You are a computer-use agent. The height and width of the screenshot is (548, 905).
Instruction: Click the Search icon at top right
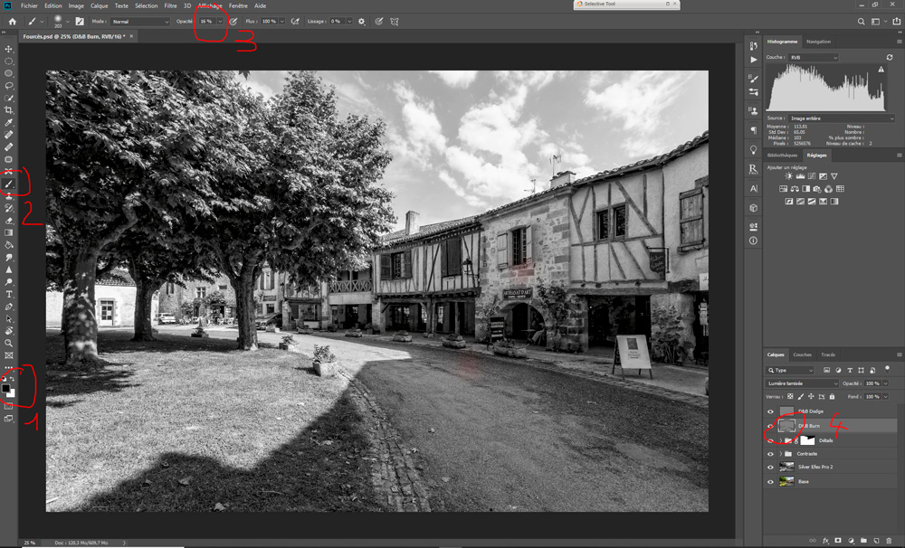point(862,22)
